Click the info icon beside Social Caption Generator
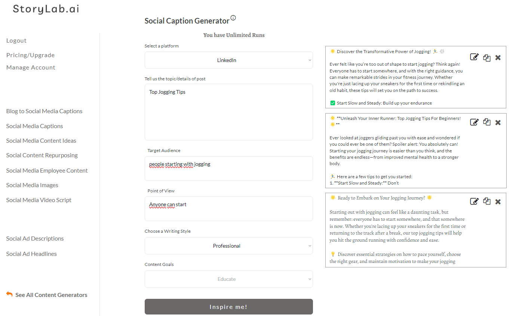This screenshot has height=316, width=513. pos(233,18)
